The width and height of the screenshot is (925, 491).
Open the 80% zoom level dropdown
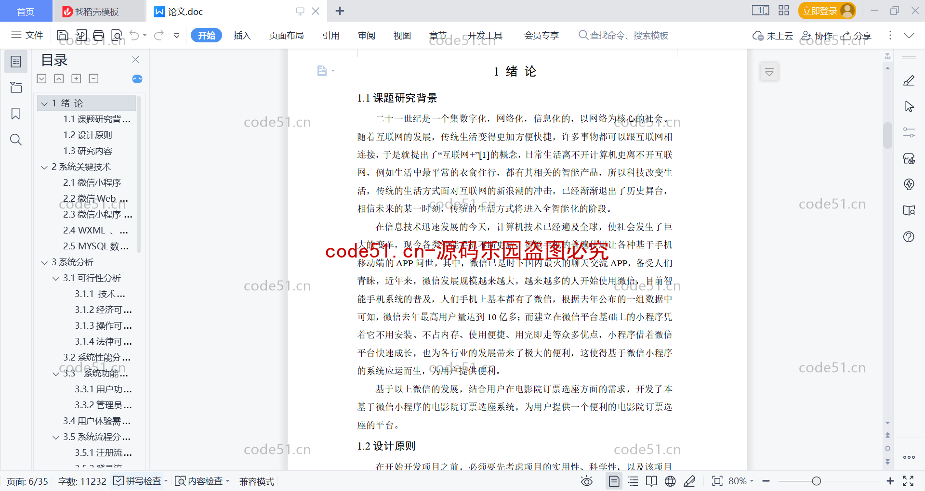point(741,481)
